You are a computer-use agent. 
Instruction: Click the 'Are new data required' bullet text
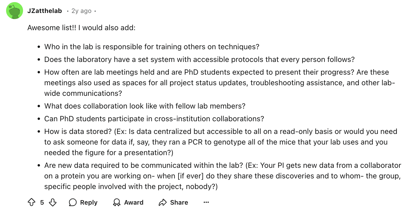(223, 176)
